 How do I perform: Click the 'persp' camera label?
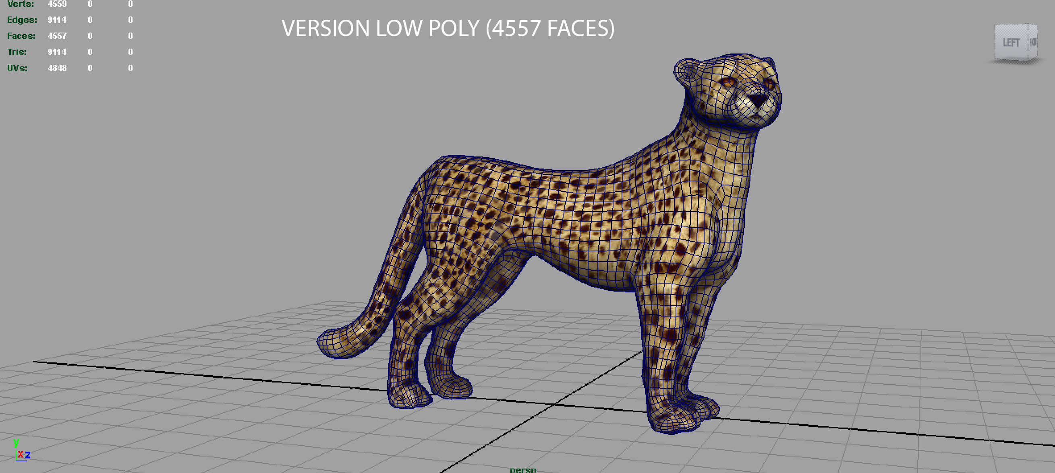tap(523, 470)
